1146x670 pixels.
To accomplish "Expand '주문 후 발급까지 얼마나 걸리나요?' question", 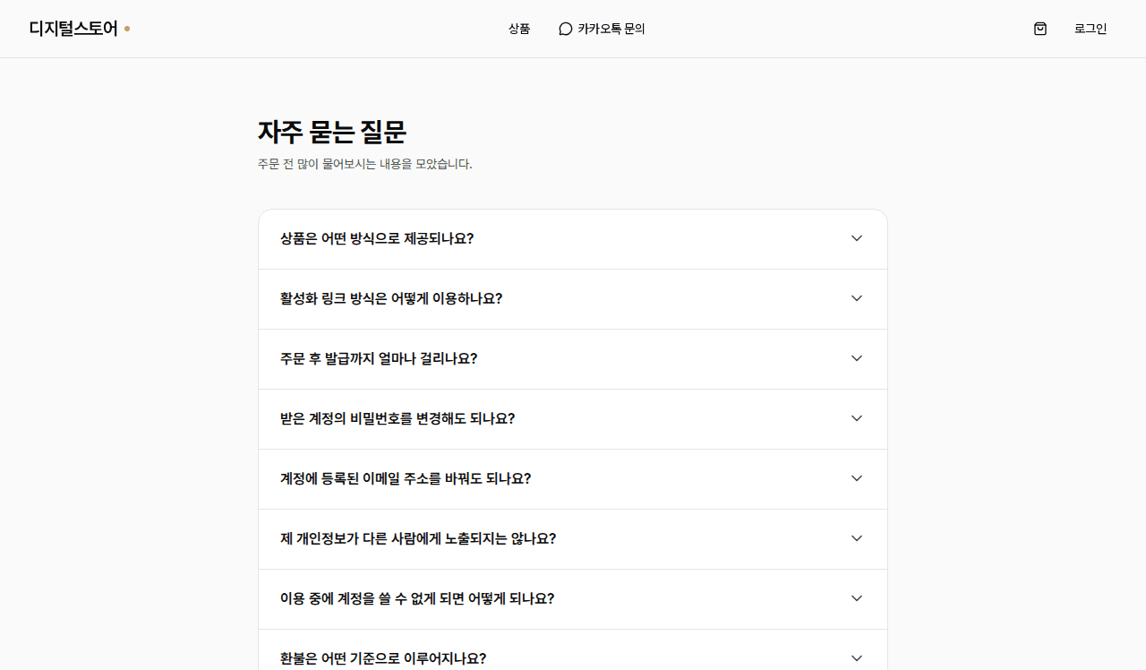I will 573,359.
